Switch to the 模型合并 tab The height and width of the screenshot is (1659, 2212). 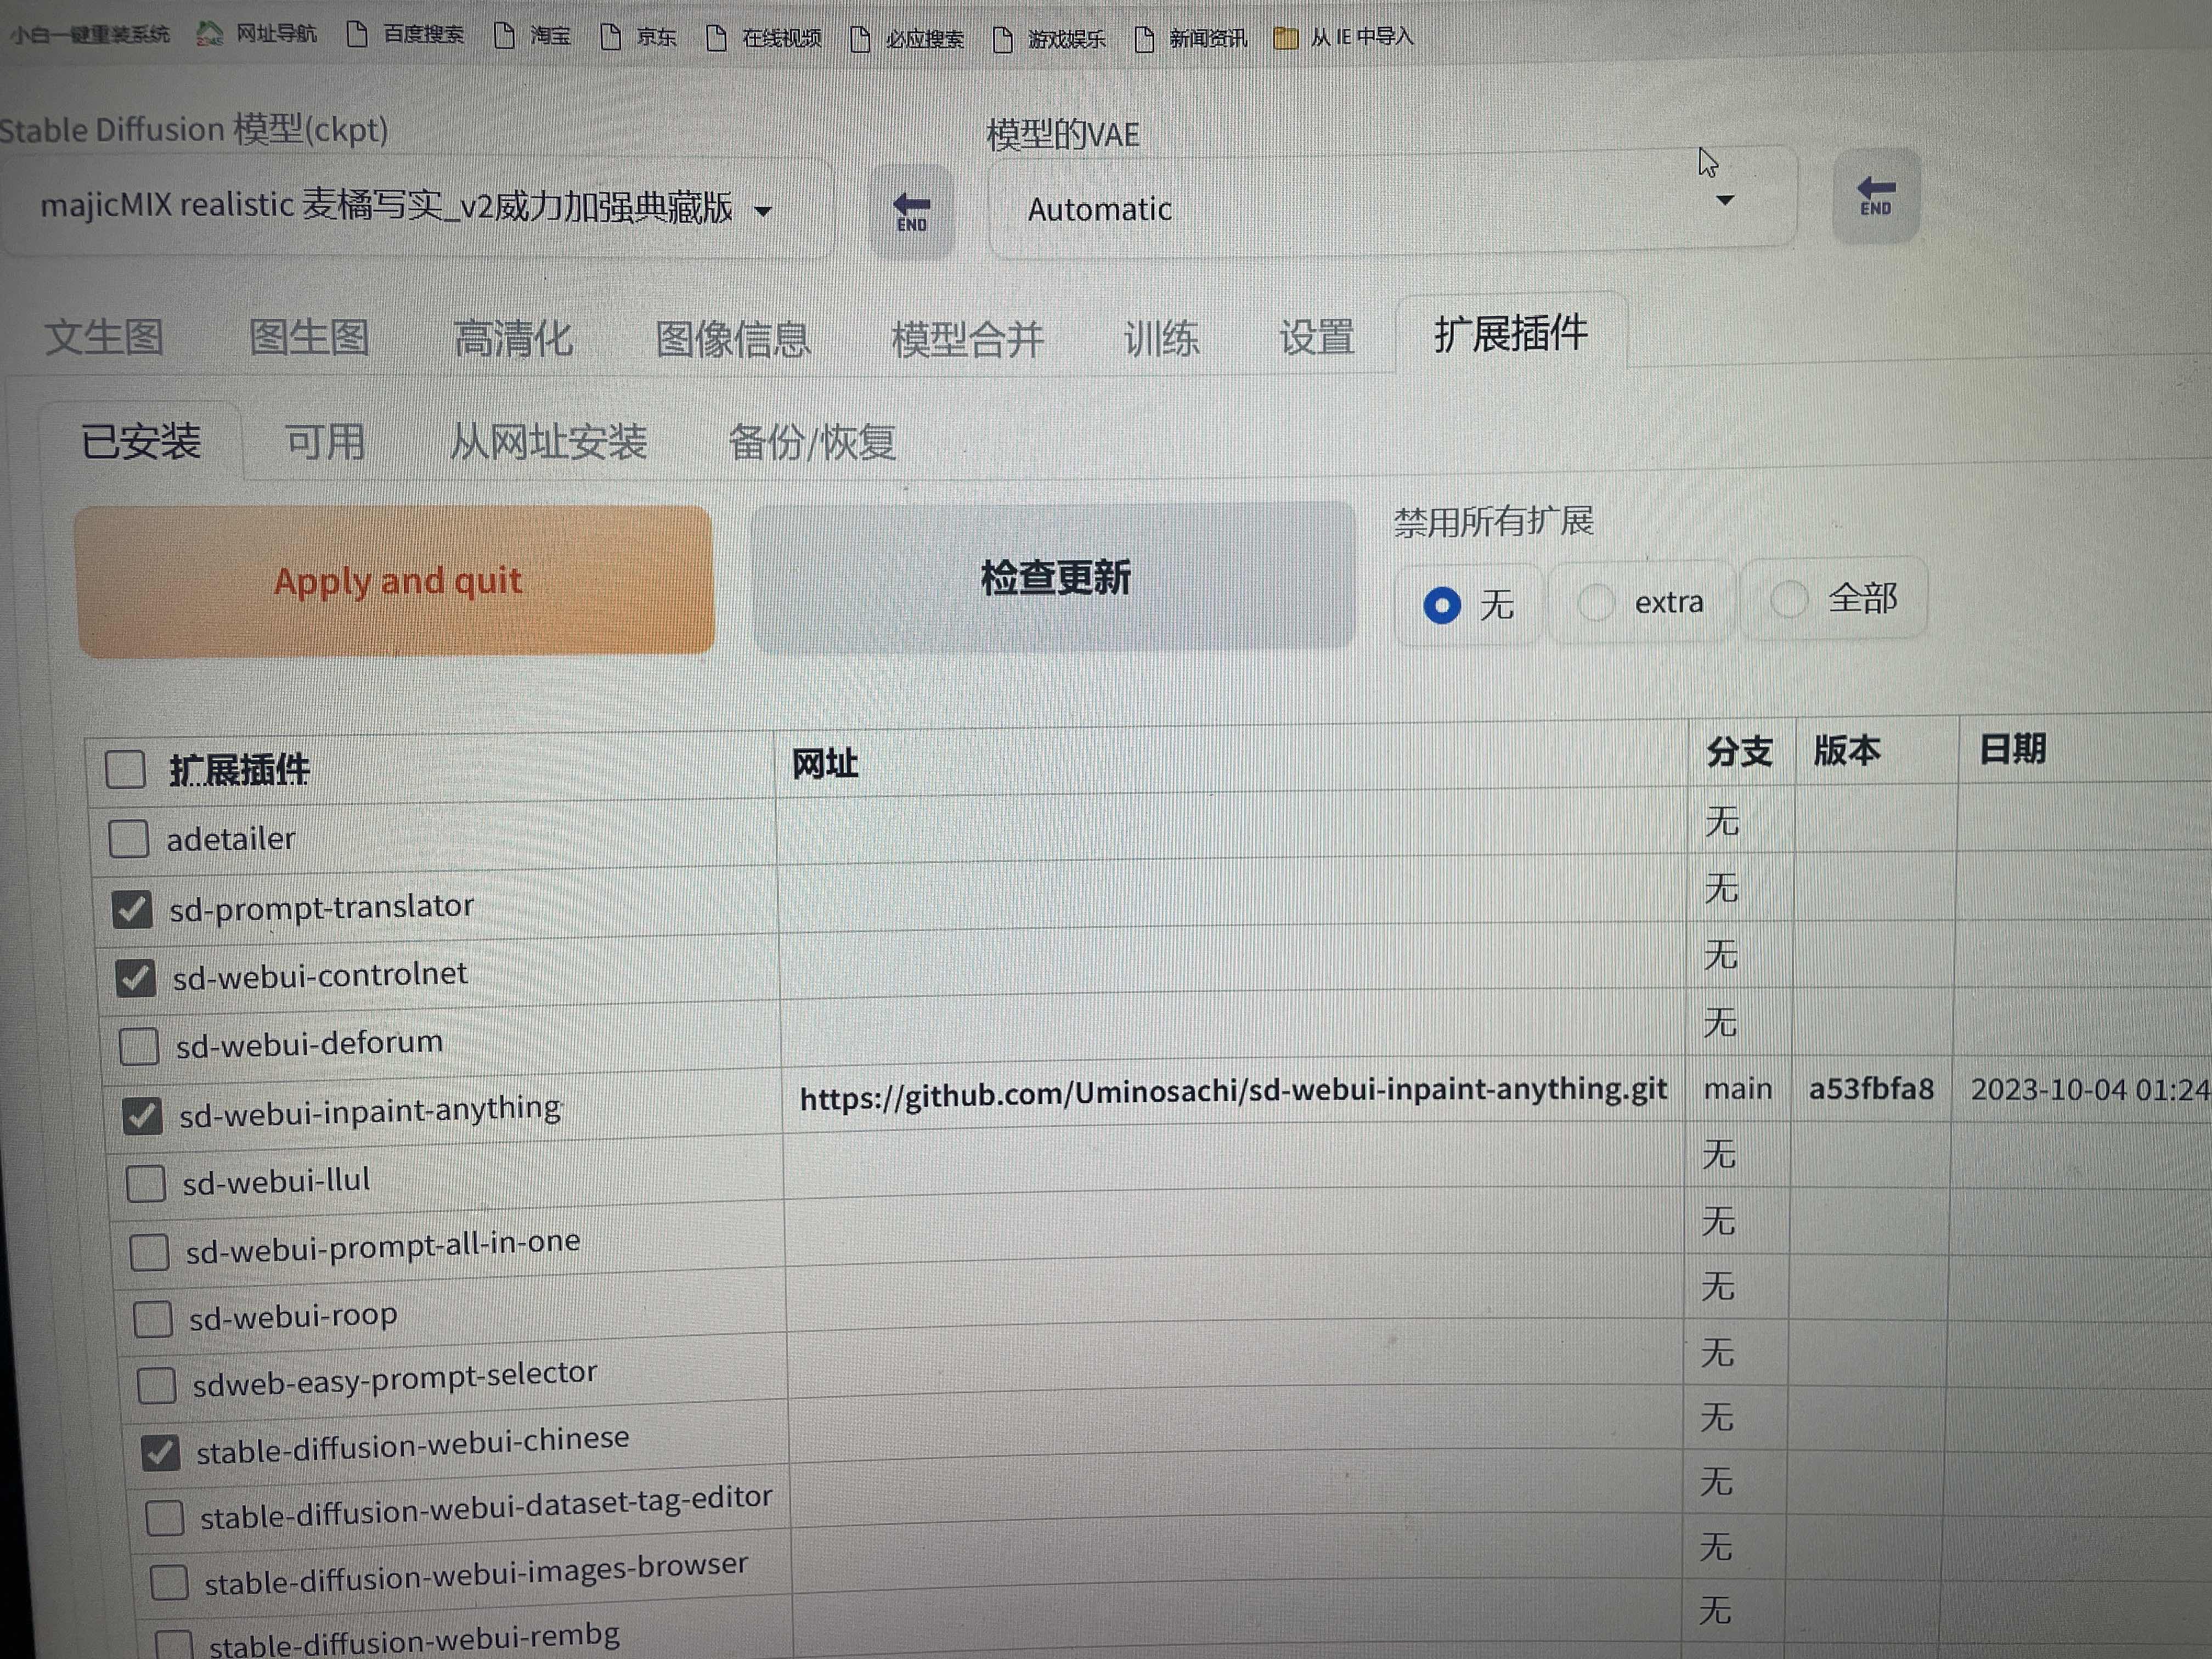968,339
